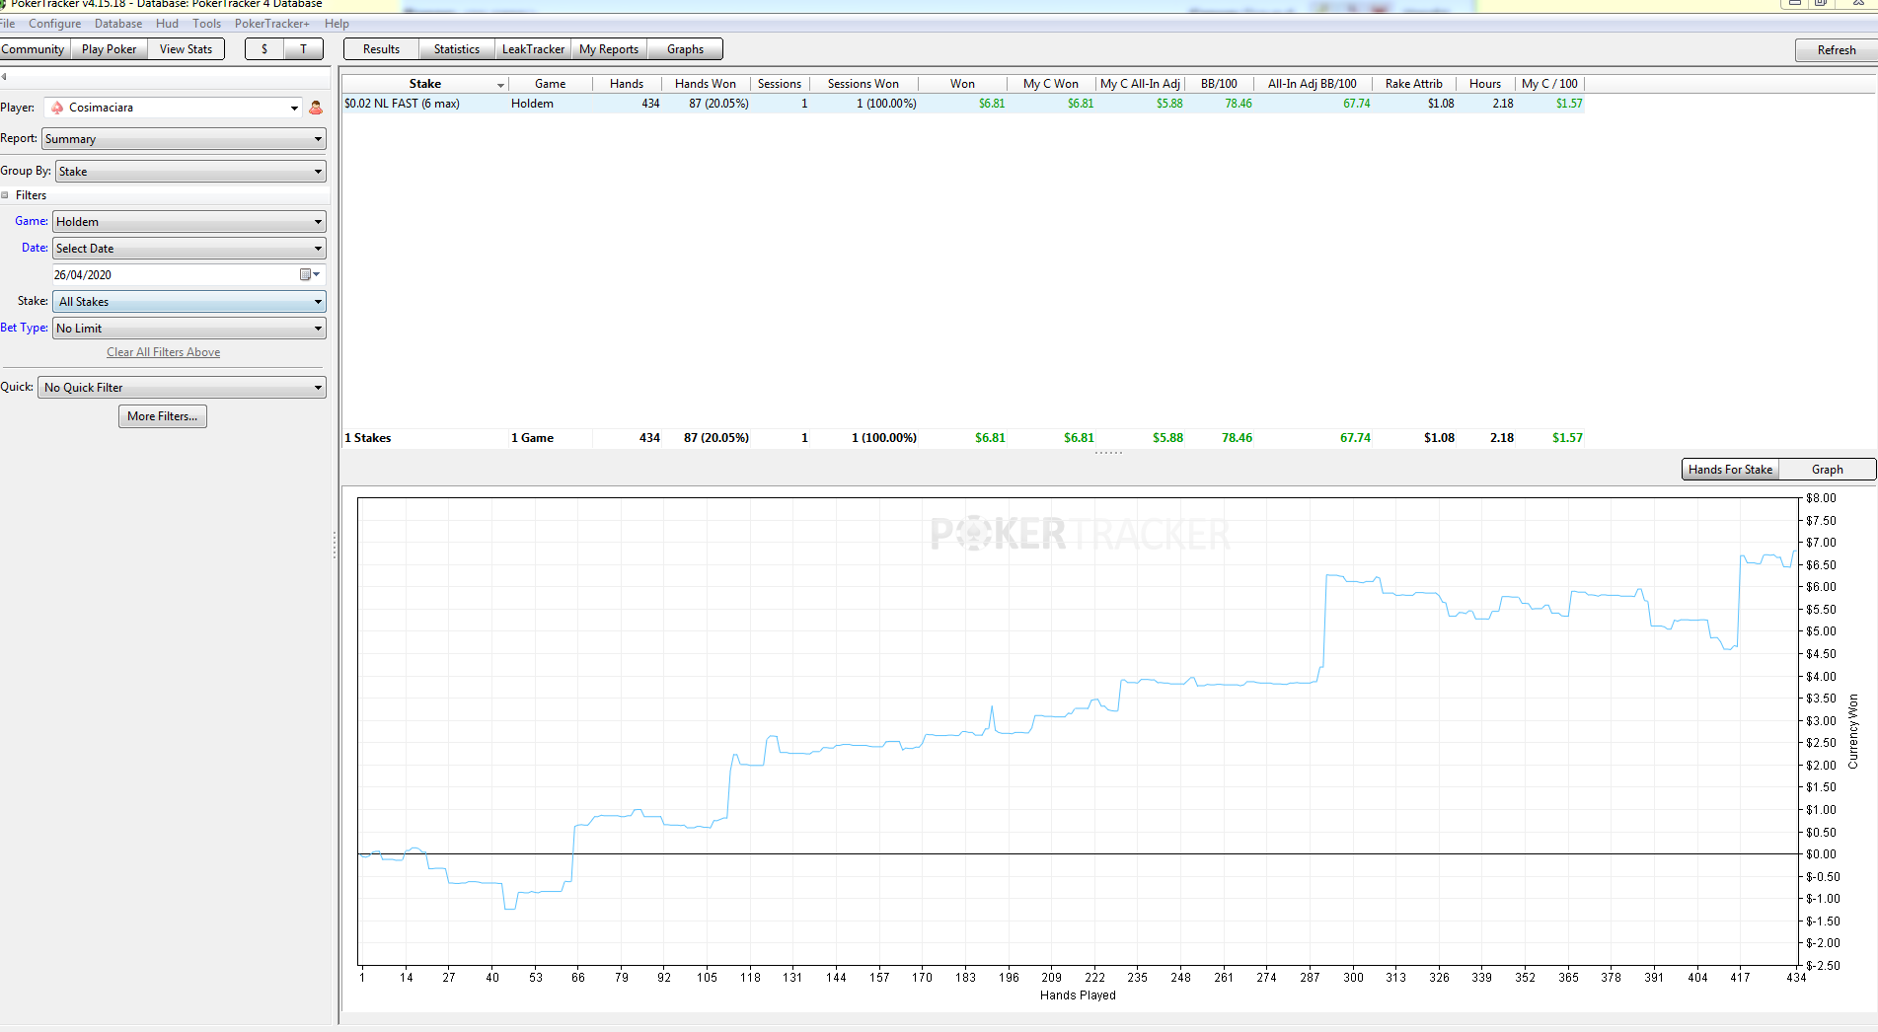Switch to the LeakTracker tab
Screen dimensions: 1878x1032
pos(533,49)
